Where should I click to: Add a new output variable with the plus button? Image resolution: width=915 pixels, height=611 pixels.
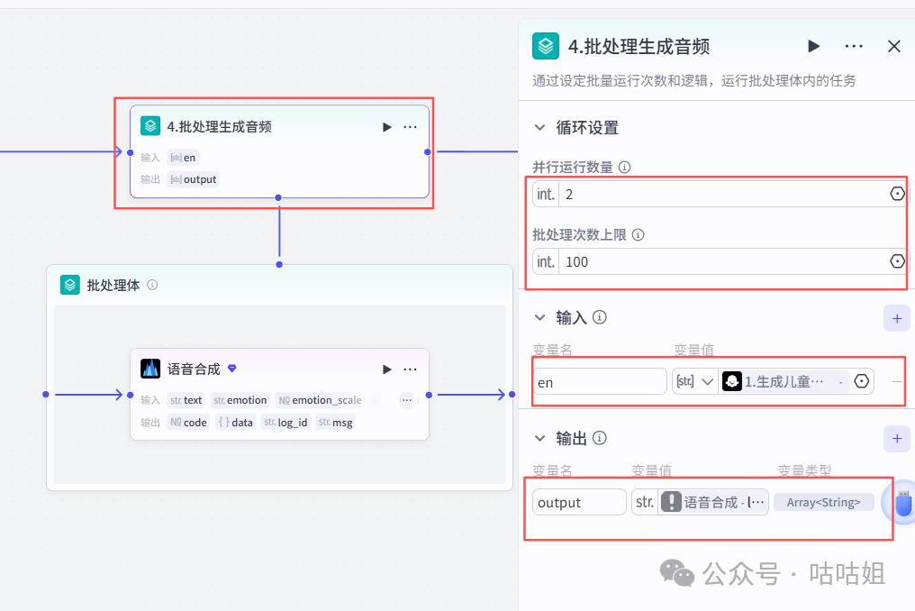pyautogui.click(x=896, y=439)
